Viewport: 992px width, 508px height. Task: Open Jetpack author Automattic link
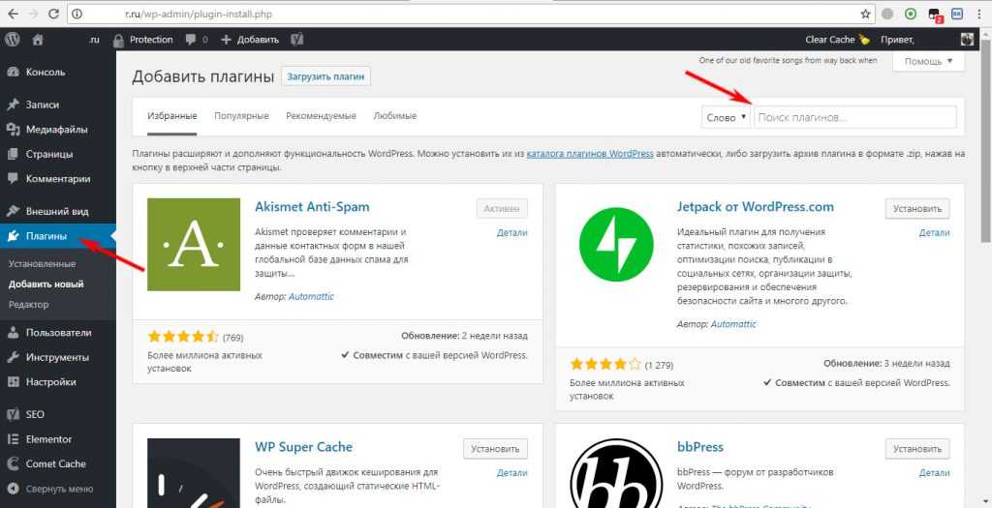733,323
